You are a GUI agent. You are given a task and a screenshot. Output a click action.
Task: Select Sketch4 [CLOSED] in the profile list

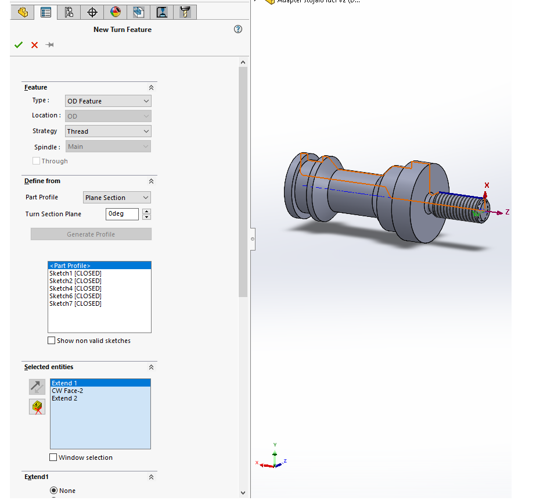(x=75, y=288)
